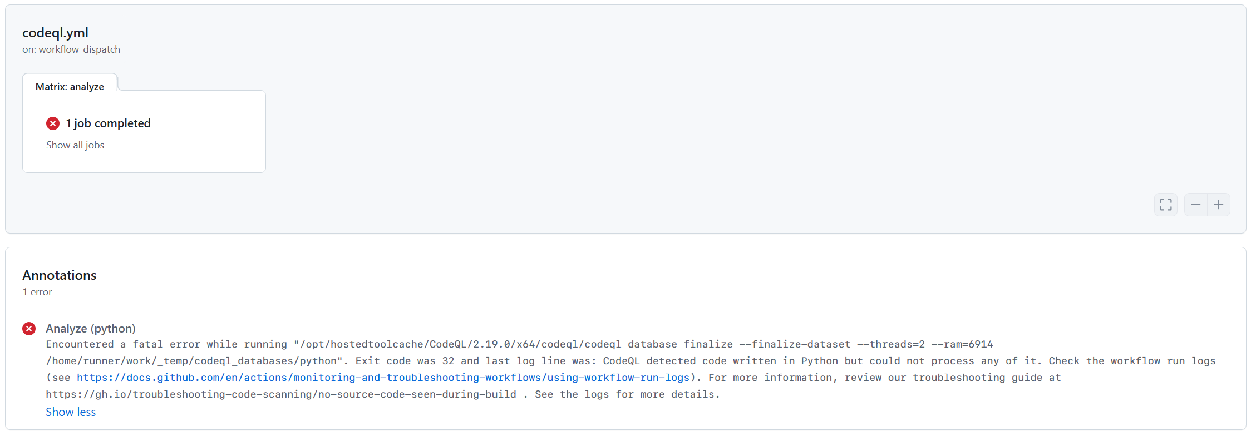Click the red failure icon beside '1 job completed'

53,123
